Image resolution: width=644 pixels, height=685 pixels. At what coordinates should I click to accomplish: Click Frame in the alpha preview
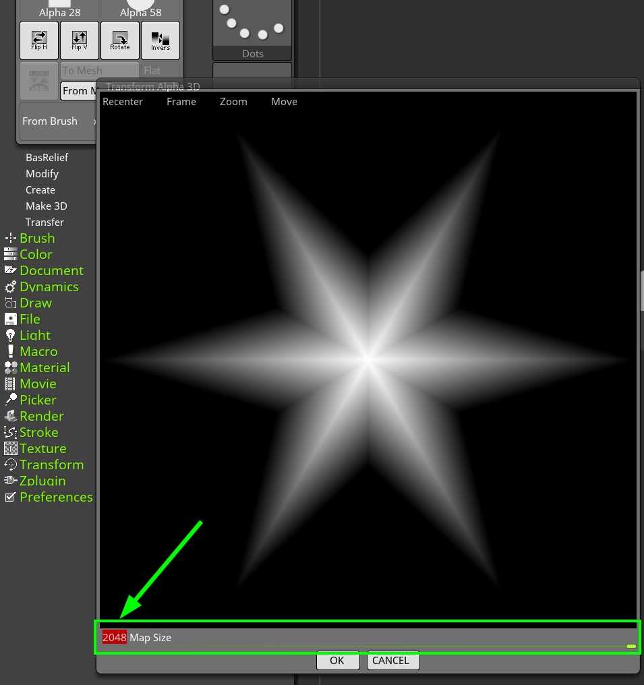tap(181, 101)
